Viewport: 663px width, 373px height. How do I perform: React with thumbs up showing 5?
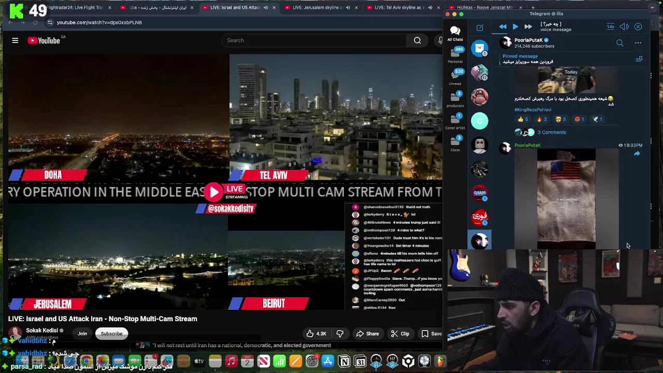pyautogui.click(x=523, y=119)
